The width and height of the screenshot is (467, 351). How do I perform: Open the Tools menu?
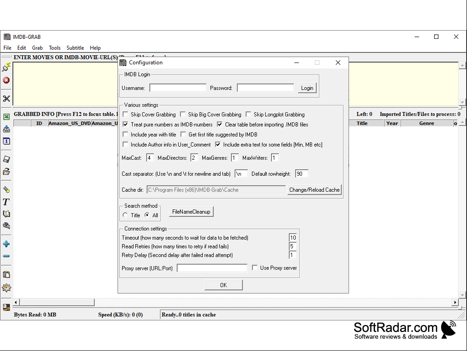[x=55, y=48]
